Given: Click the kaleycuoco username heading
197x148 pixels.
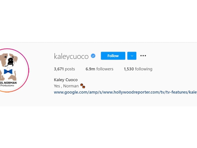Looking at the screenshot, I should pos(71,56).
